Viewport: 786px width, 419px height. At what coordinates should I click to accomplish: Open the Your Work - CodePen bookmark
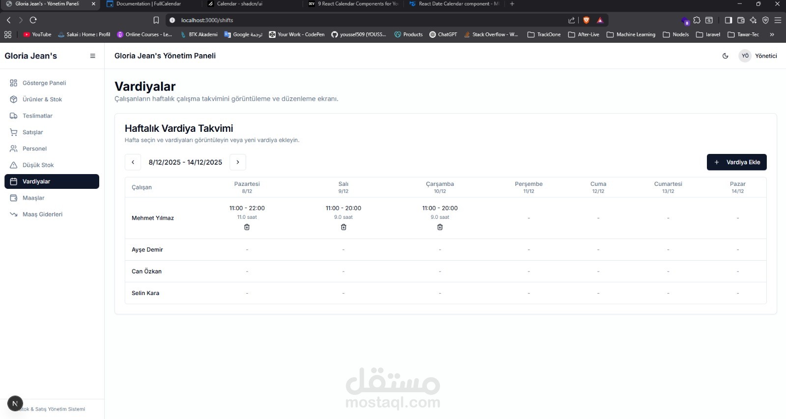297,34
